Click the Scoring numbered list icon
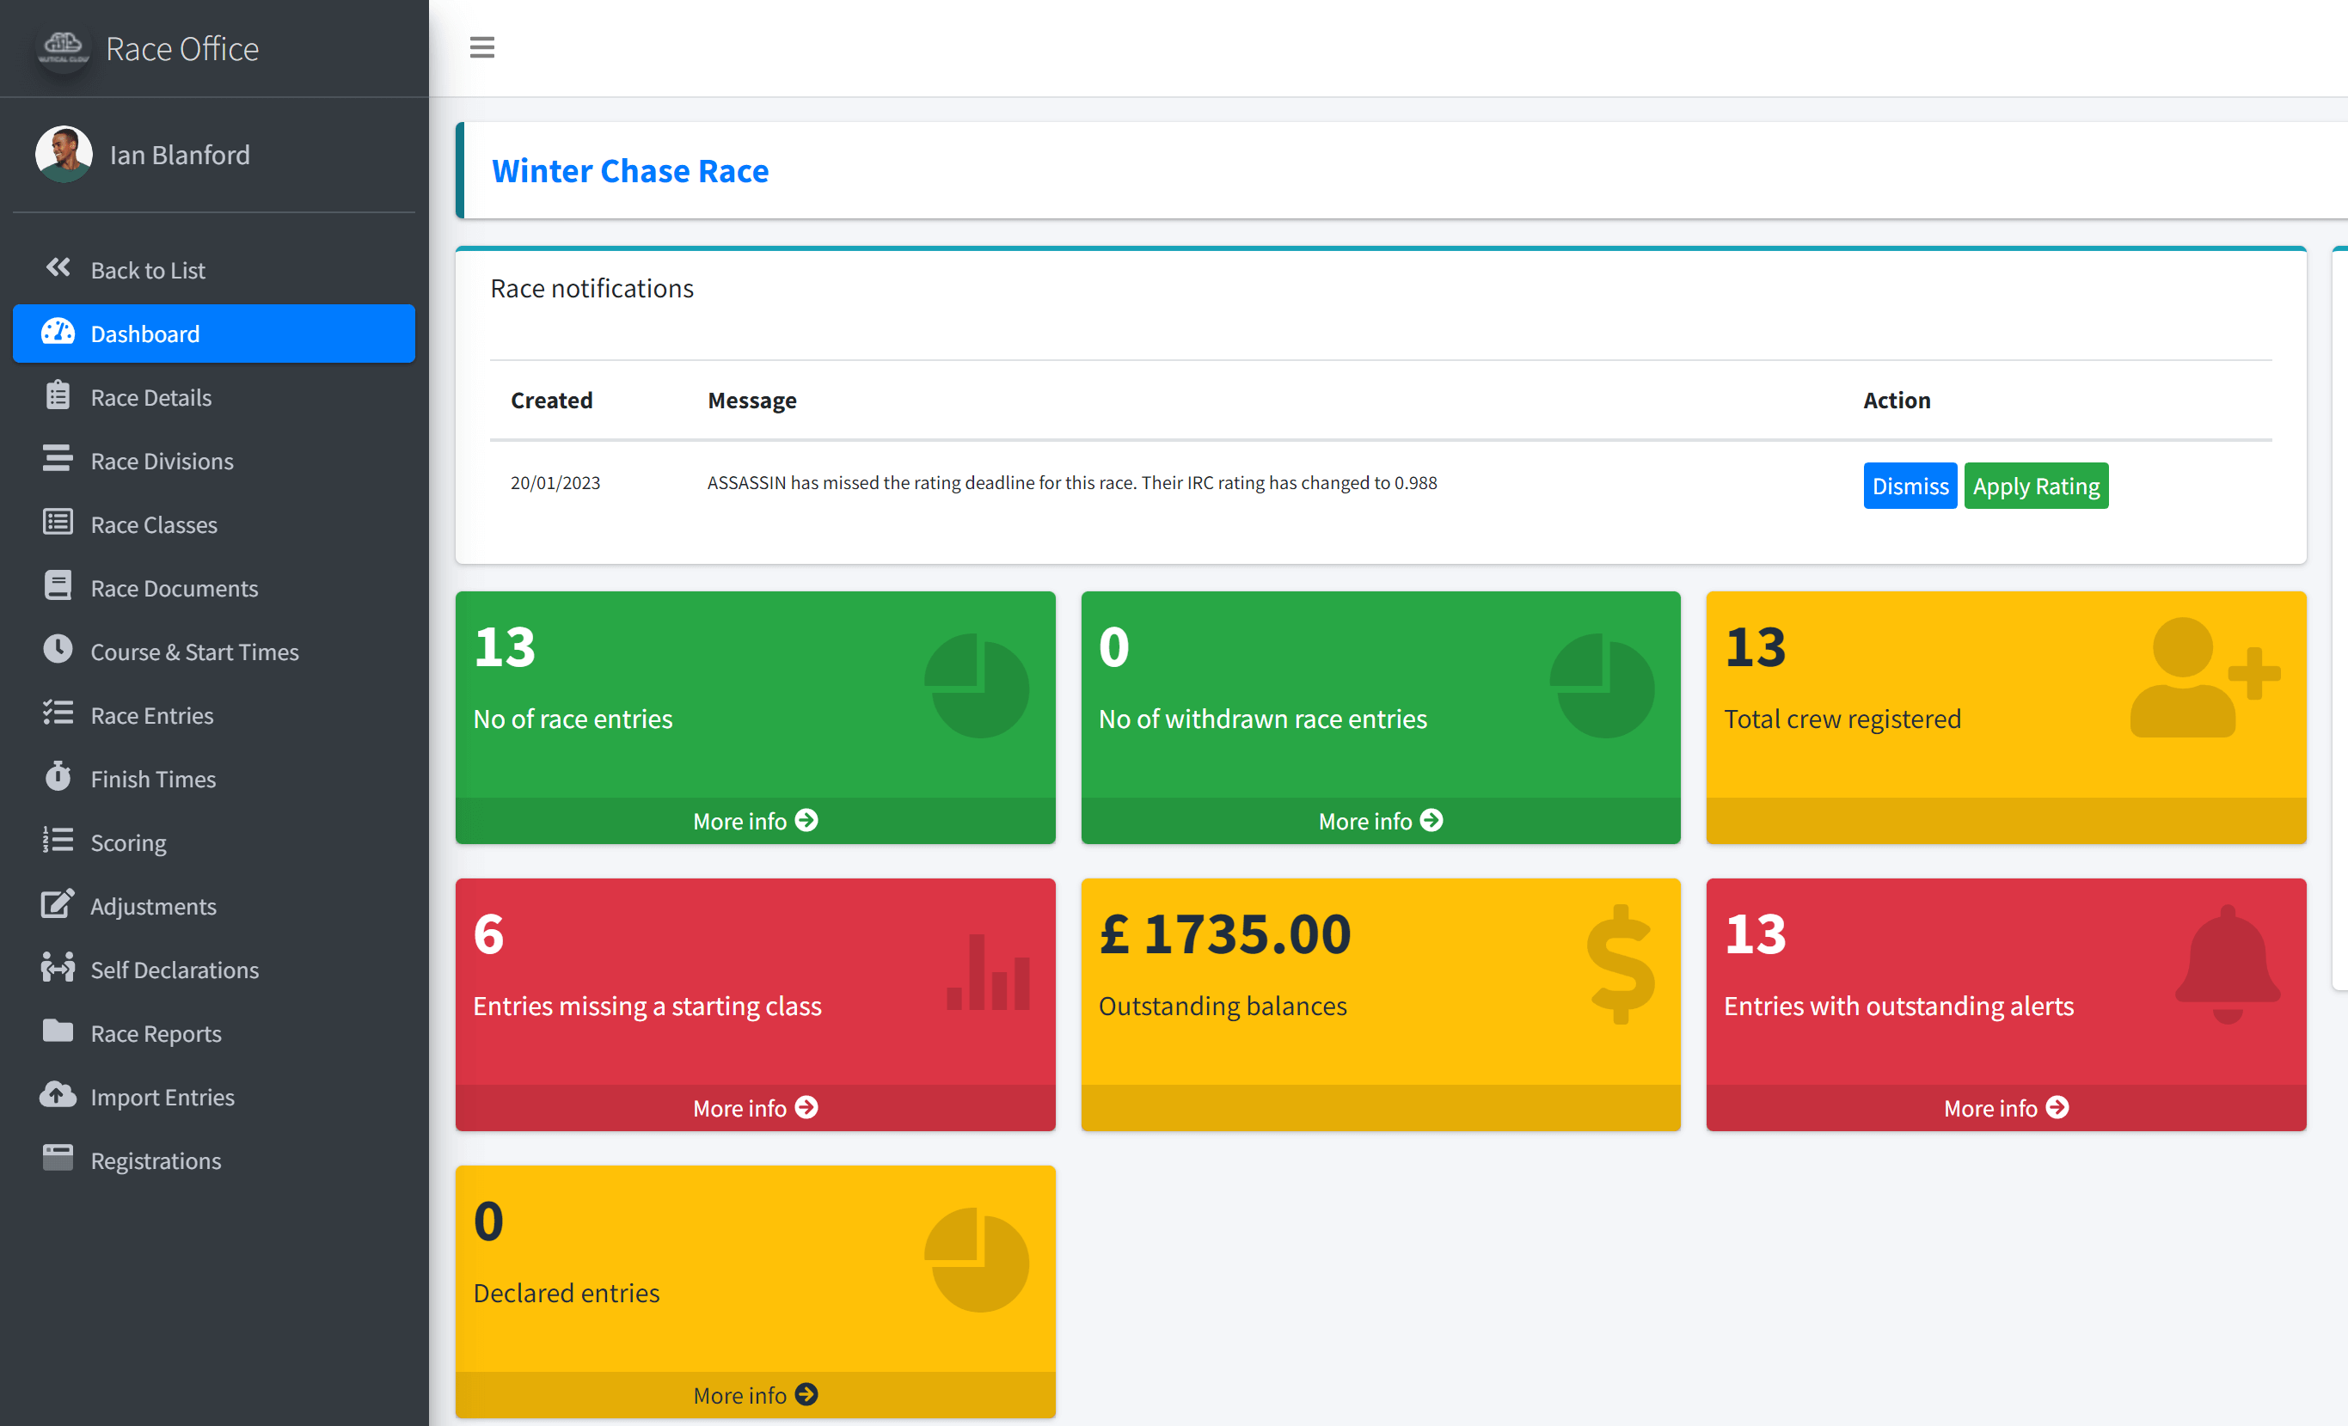The height and width of the screenshot is (1426, 2348). [58, 840]
